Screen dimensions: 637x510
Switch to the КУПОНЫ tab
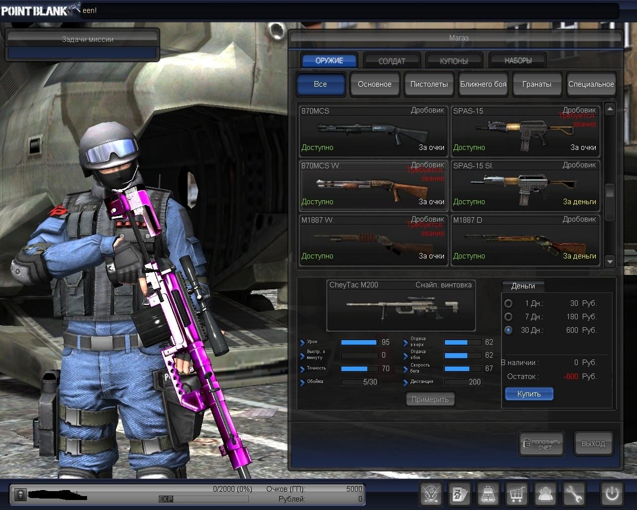[454, 61]
